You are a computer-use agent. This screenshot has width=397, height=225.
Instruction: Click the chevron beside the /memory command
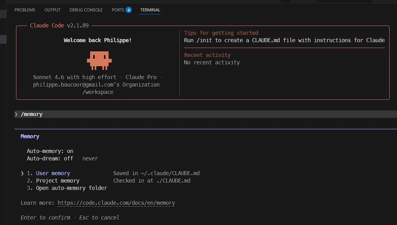[x=16, y=114]
